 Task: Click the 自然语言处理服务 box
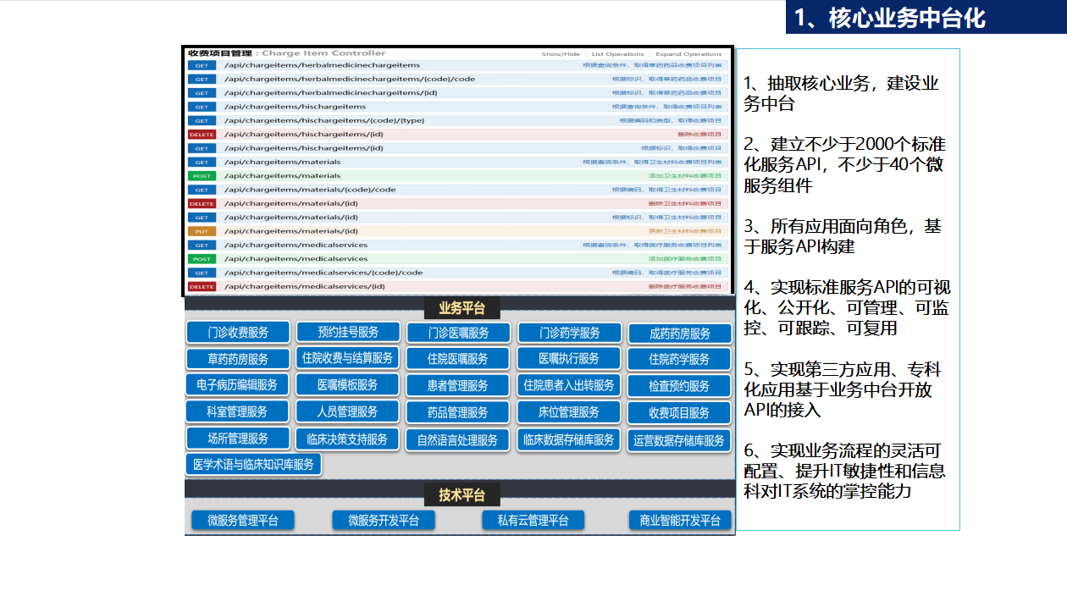coord(457,440)
